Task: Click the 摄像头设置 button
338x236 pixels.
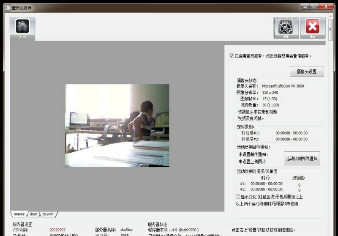Action: coord(307,71)
